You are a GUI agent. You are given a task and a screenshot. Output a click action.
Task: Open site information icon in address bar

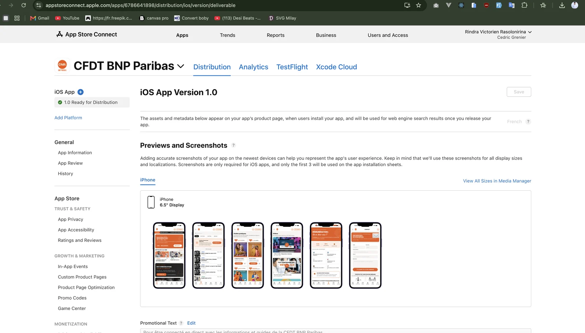coord(38,5)
